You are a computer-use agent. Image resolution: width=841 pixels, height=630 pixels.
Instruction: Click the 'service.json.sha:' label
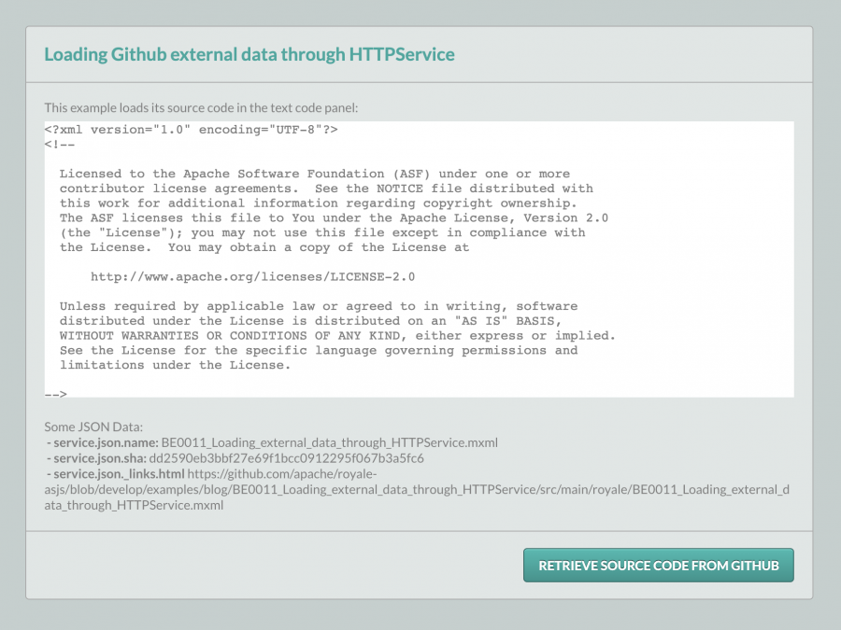[98, 458]
